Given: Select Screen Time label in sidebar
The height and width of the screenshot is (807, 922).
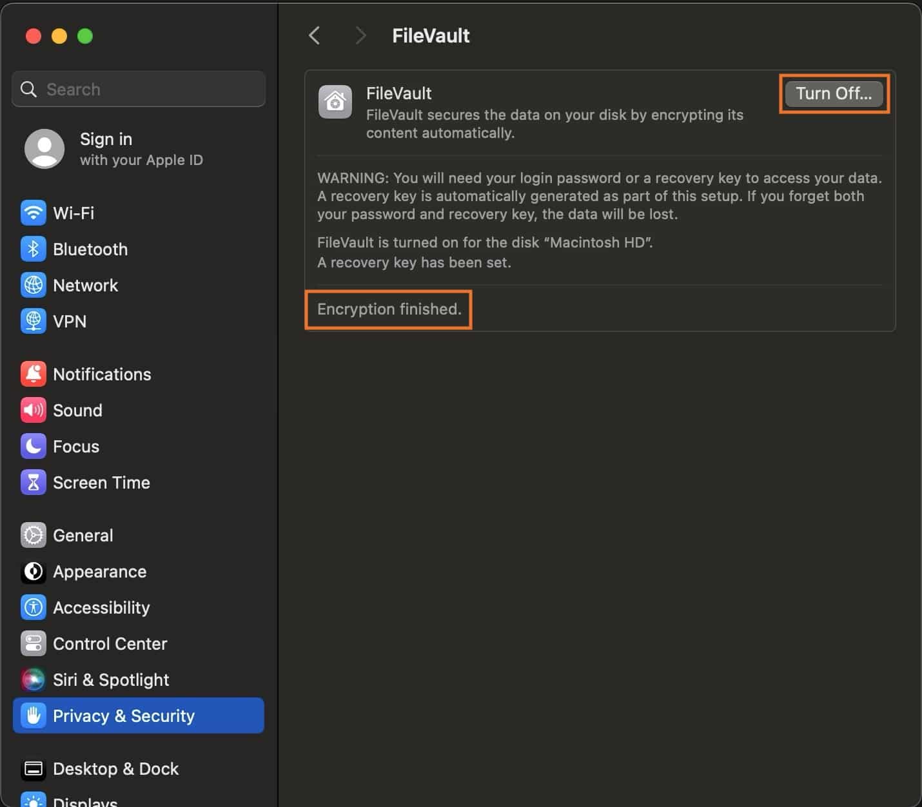Looking at the screenshot, I should pyautogui.click(x=101, y=482).
